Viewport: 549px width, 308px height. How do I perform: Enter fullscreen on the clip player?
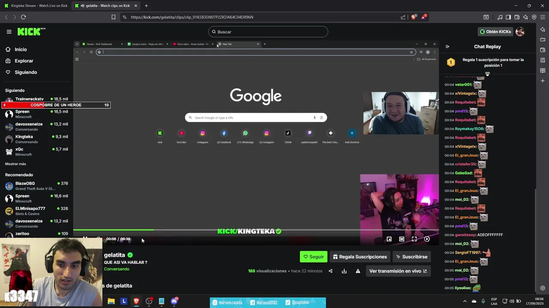(x=414, y=239)
